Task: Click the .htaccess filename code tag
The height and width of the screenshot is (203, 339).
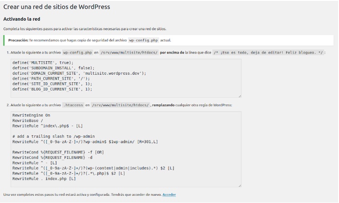Action: 73,105
